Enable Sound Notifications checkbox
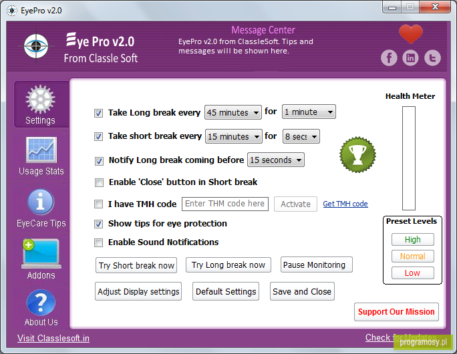This screenshot has width=457, height=354. 98,242
